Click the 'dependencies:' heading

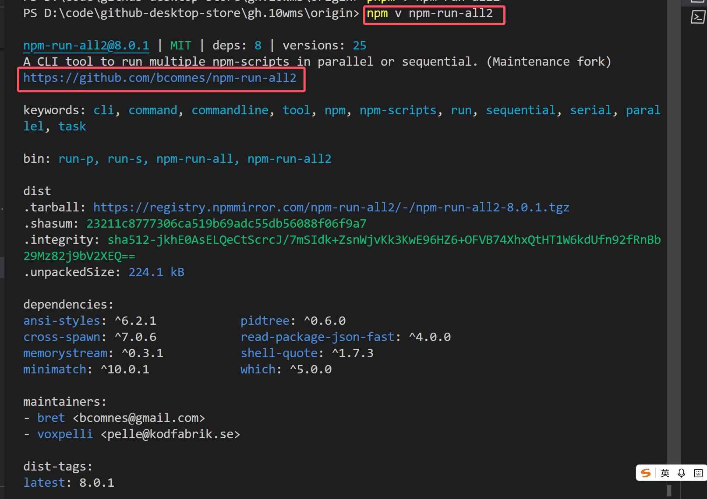tap(68, 305)
